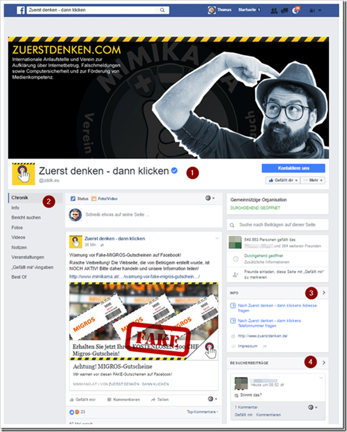Click the post author's small profile icon
The image size is (347, 432).
point(76,242)
